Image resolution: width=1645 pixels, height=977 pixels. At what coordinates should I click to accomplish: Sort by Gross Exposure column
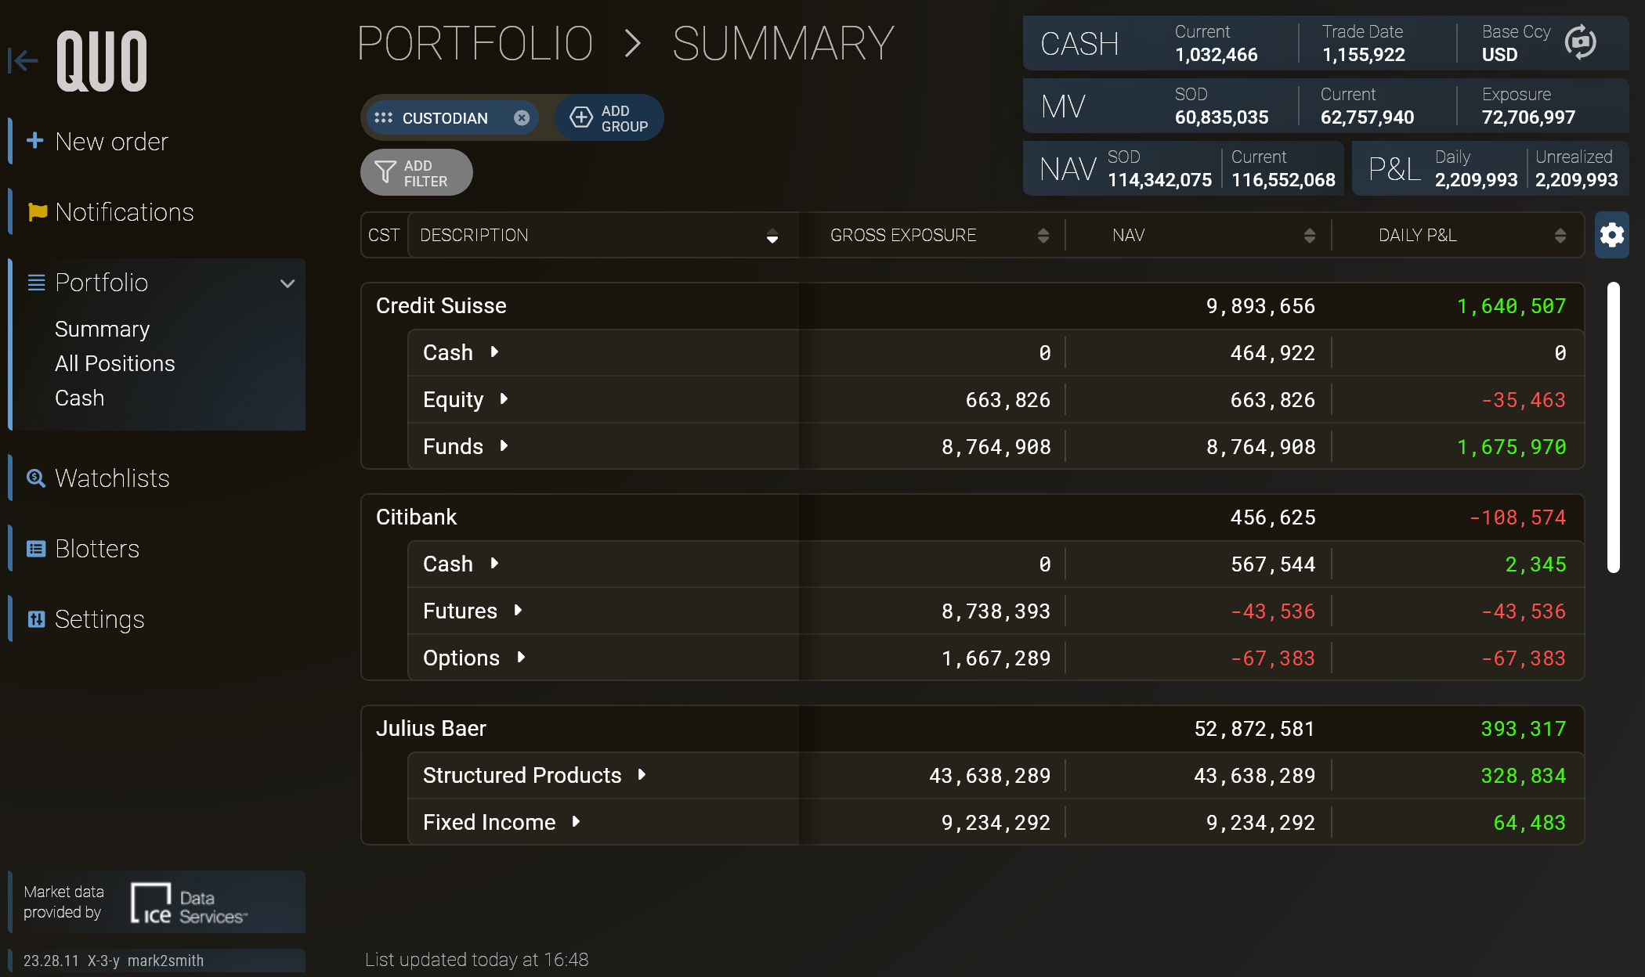pos(1043,236)
